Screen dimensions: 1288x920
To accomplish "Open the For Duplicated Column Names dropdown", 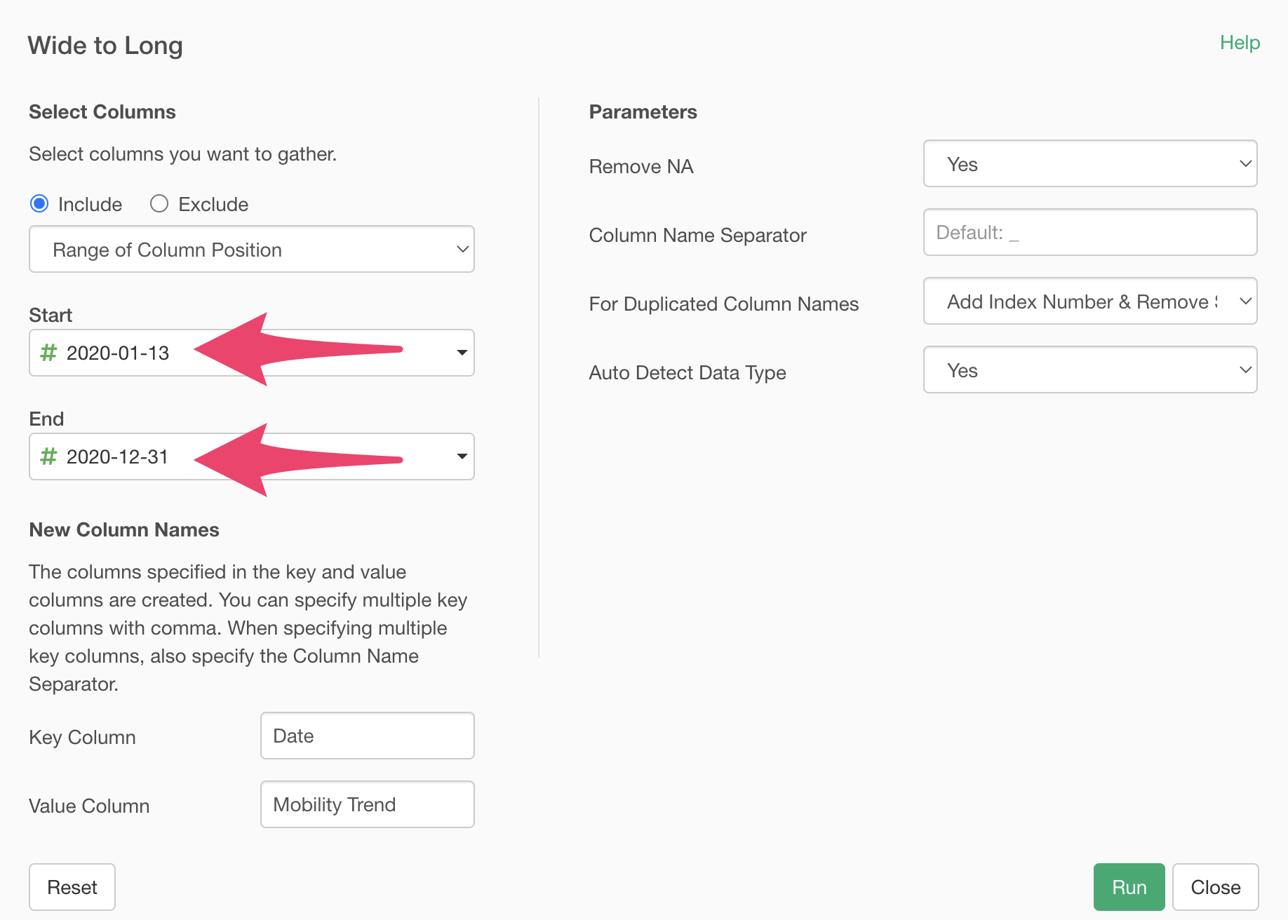I will 1089,302.
